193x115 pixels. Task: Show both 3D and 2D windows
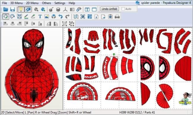pyautogui.click(x=87, y=9)
